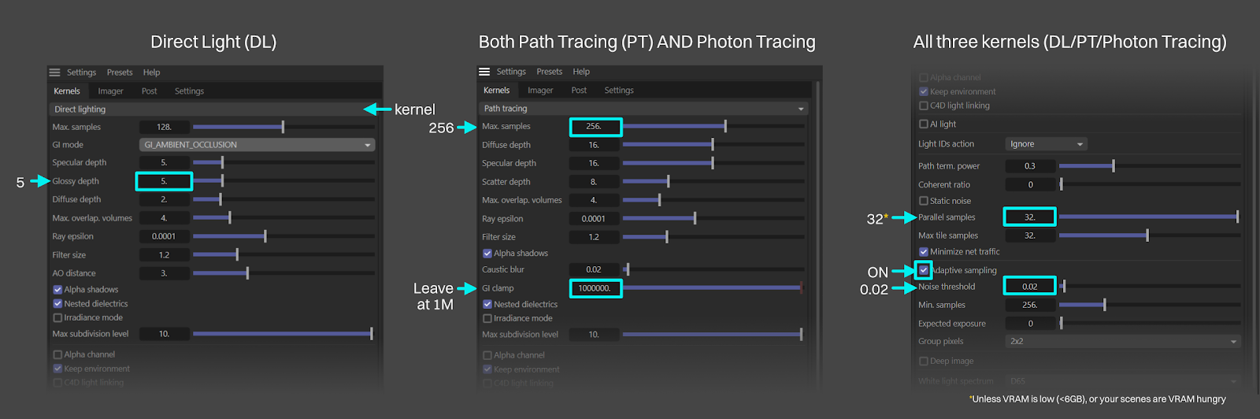Image resolution: width=1260 pixels, height=419 pixels.
Task: Click GI clamp value field
Action: pyautogui.click(x=595, y=288)
